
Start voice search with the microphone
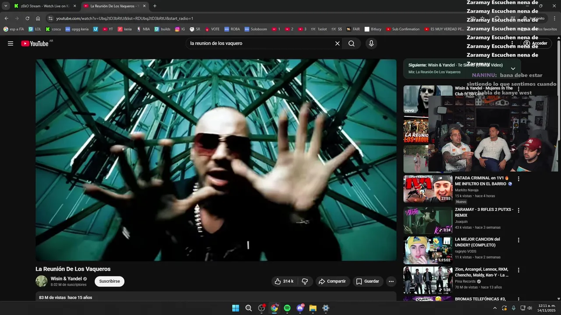coord(371,43)
